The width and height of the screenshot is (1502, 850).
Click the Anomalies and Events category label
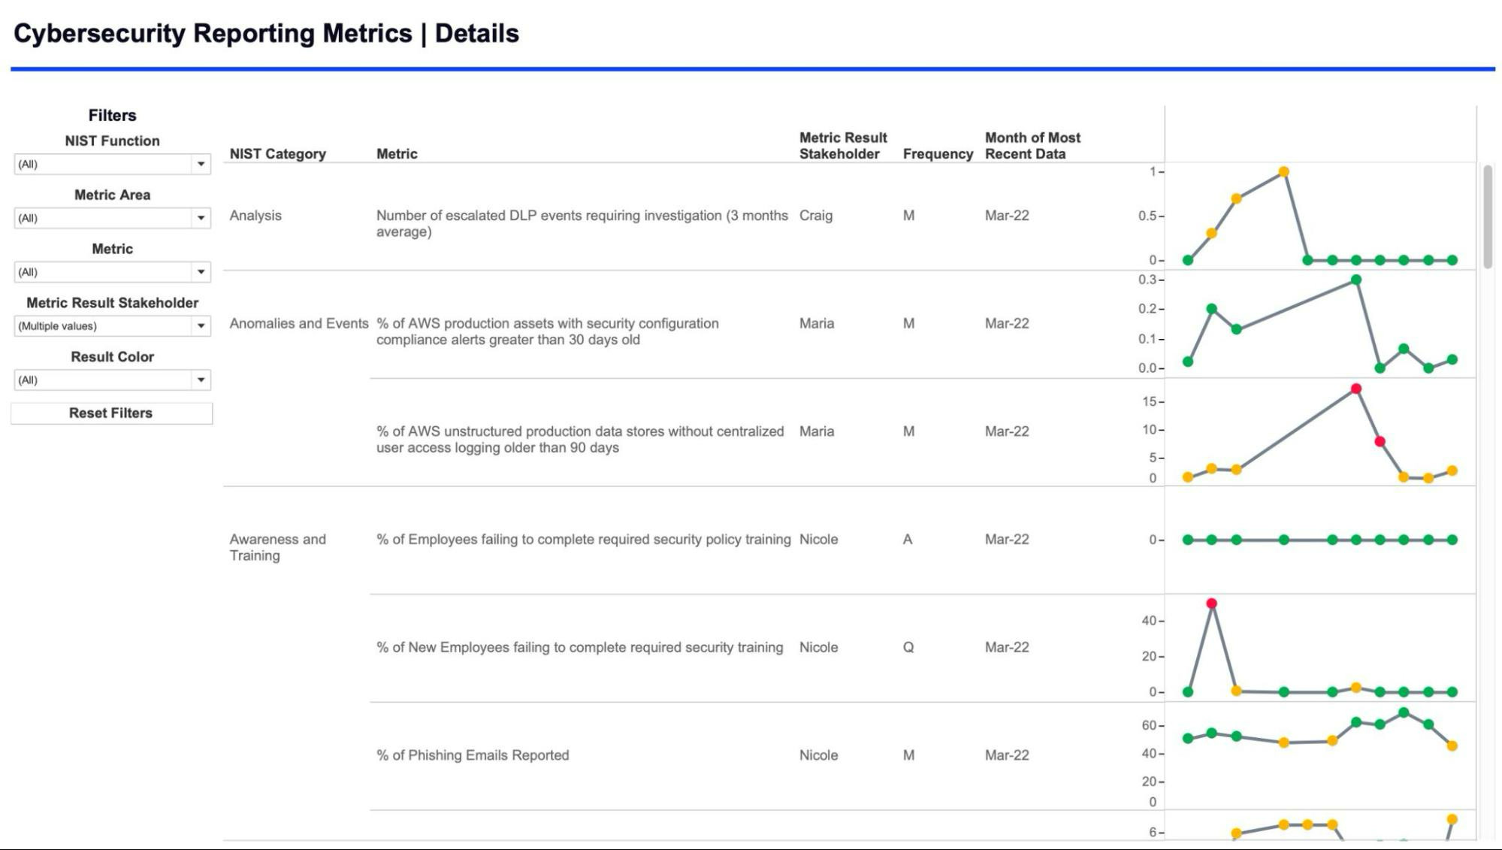pyautogui.click(x=298, y=324)
